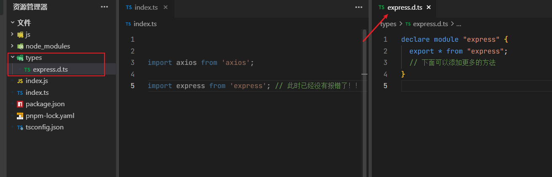Viewport: 552px width, 177px height.
Task: Click the js folder icon
Action: pos(20,35)
